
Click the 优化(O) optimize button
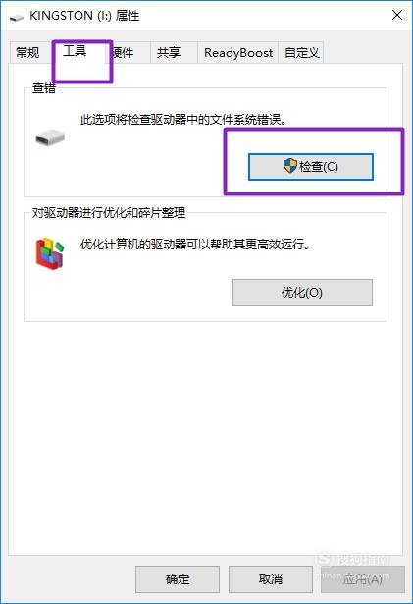302,293
